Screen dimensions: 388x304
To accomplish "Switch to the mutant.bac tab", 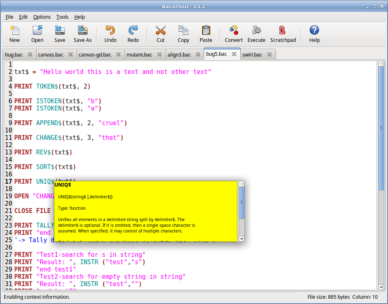I will coord(139,54).
